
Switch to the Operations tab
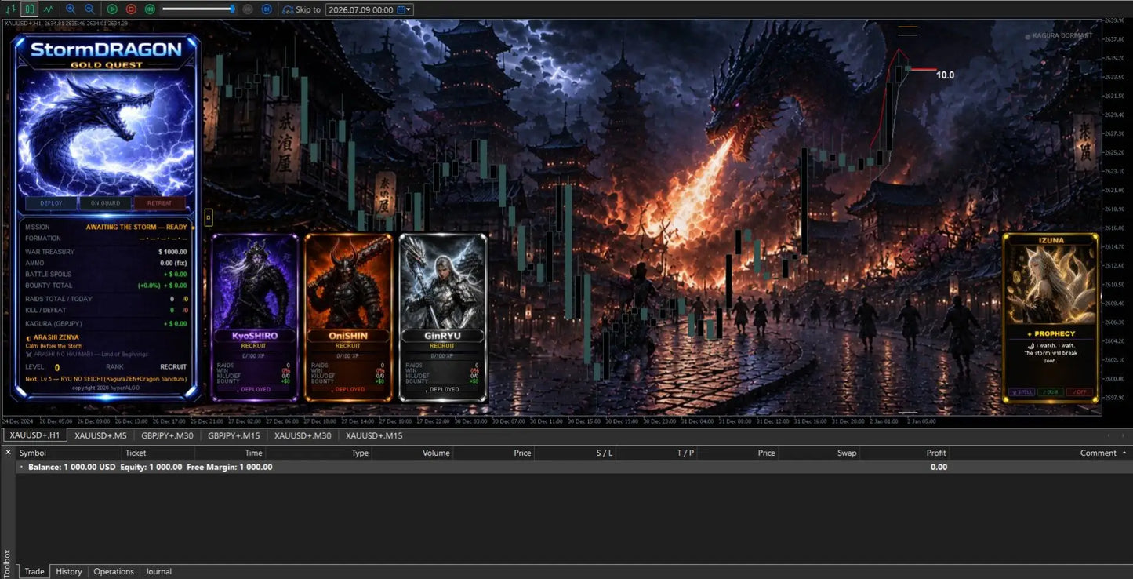(x=114, y=571)
